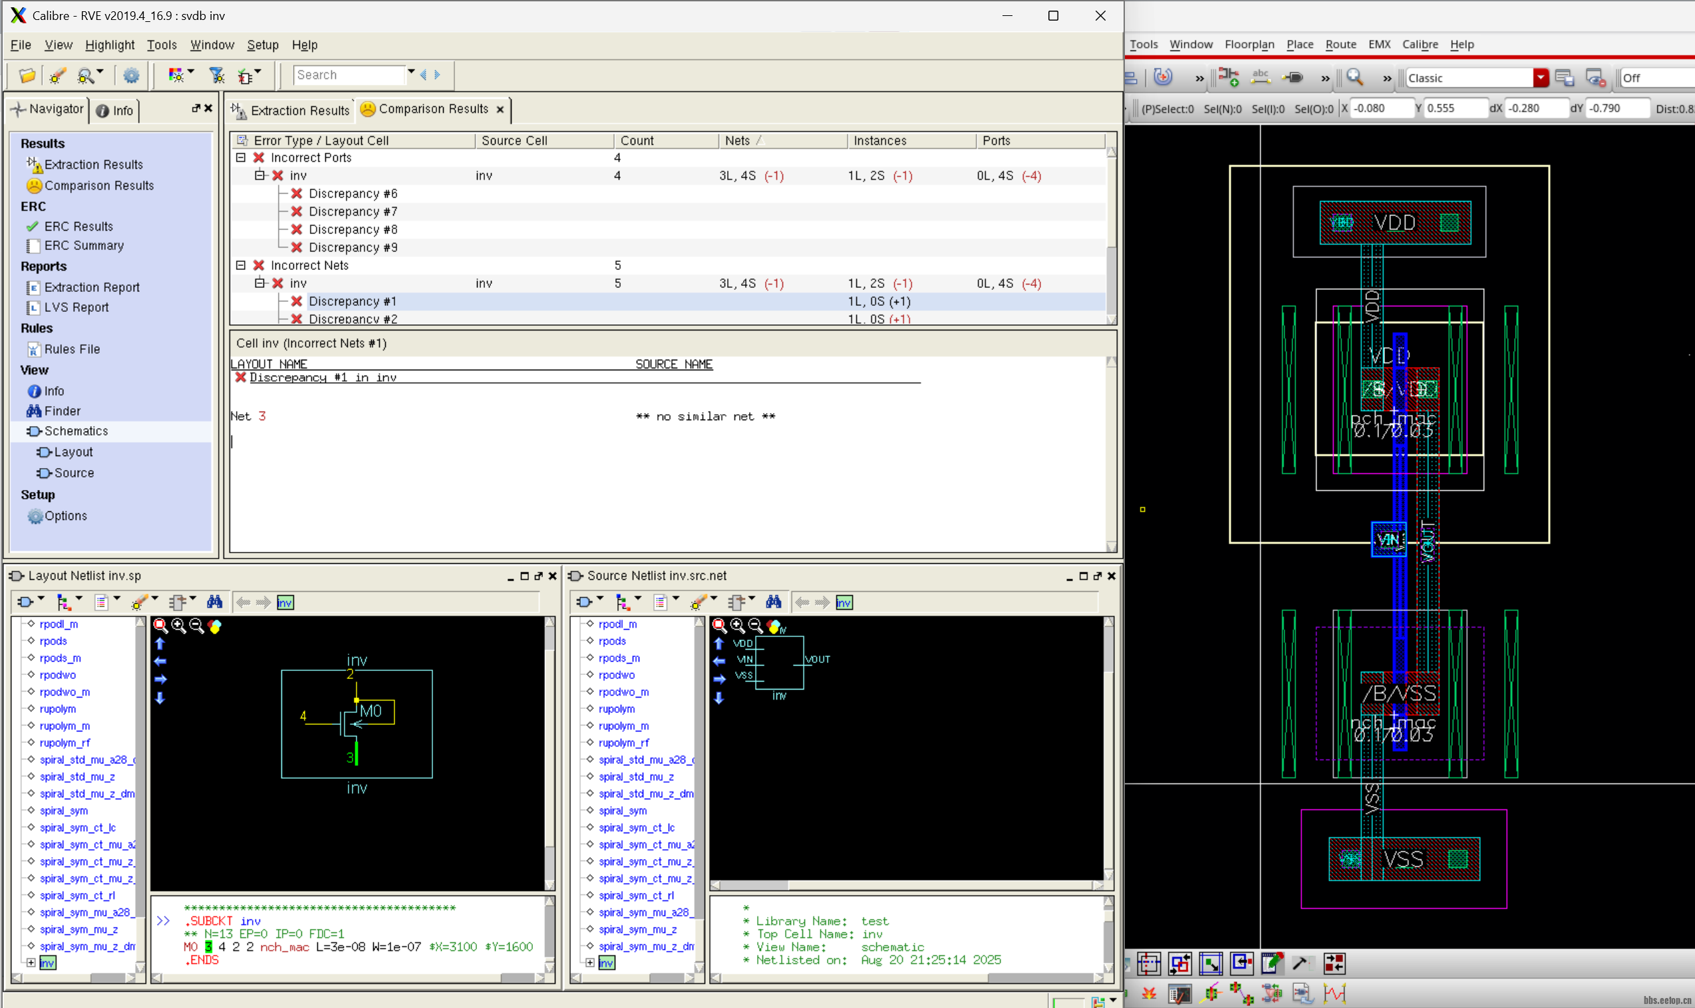Open the Floorplan menu in Virtuoso

click(1249, 44)
